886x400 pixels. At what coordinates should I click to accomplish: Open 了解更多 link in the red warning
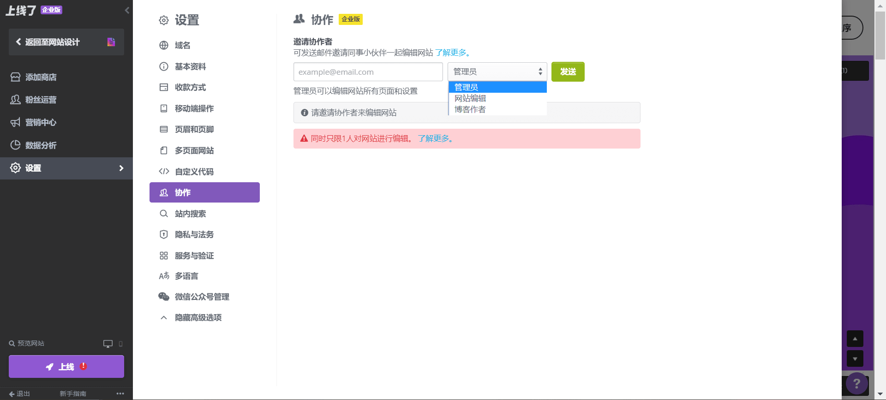tap(436, 138)
